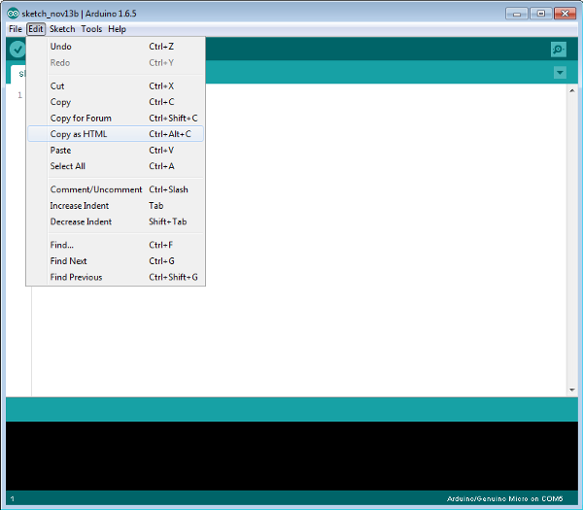Viewport: 583px width, 510px height.
Task: Open the Find... dialog entry
Action: tap(116, 245)
